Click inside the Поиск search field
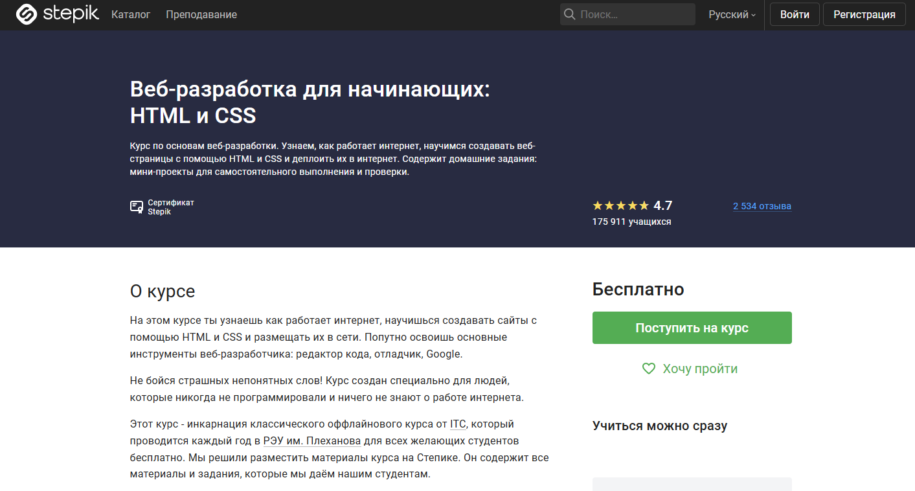The image size is (915, 491). [628, 14]
